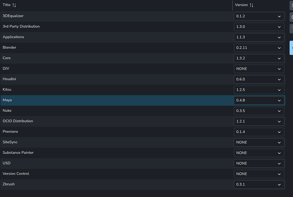Click sort arrows icon beside Version header
This screenshot has width=293, height=197.
point(251,5)
